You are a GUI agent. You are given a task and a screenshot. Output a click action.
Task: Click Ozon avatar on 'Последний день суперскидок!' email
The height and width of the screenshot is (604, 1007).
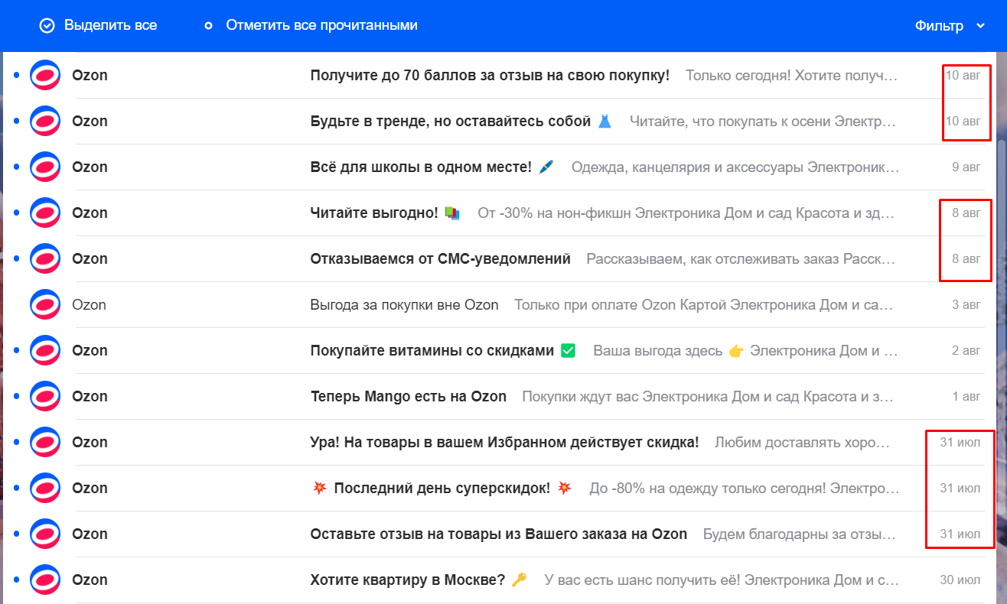click(x=45, y=488)
